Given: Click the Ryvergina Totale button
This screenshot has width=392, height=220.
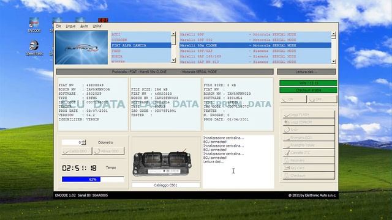Looking at the screenshot, I should coord(309,145).
